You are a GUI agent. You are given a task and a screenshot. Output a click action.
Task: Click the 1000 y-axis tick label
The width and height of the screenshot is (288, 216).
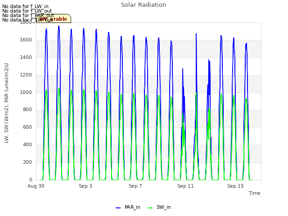point(26,92)
